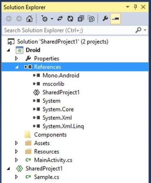Click the Sync with Active Document icon
151x183 pixels.
[60, 19]
